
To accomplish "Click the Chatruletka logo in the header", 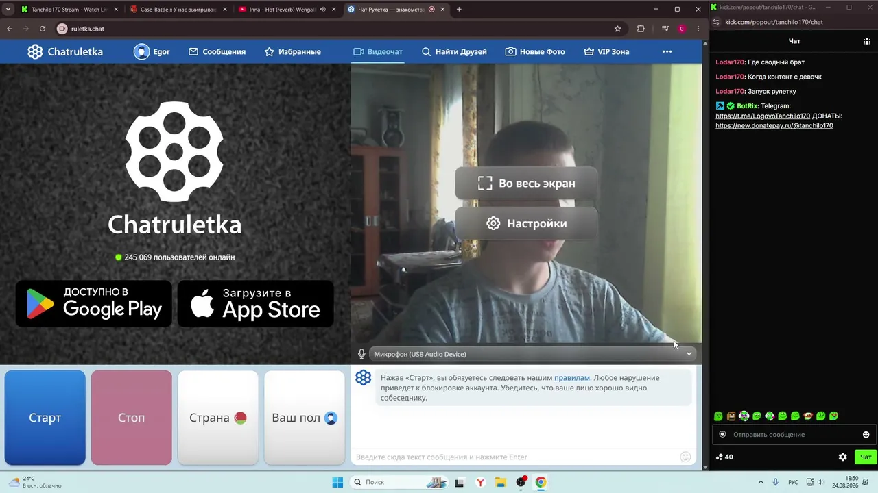I will [65, 51].
